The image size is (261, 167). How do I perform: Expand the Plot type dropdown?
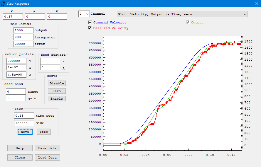(x=182, y=14)
